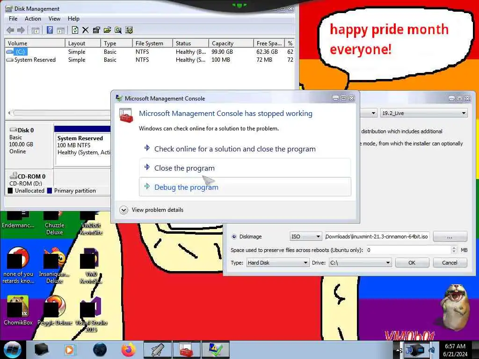The width and height of the screenshot is (479, 359).
Task: Open the problem reporting taskbar button with warning flag
Action: pos(215,350)
